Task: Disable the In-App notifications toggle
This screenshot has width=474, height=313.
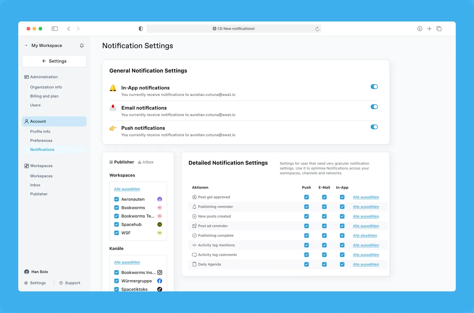Action: 374,87
